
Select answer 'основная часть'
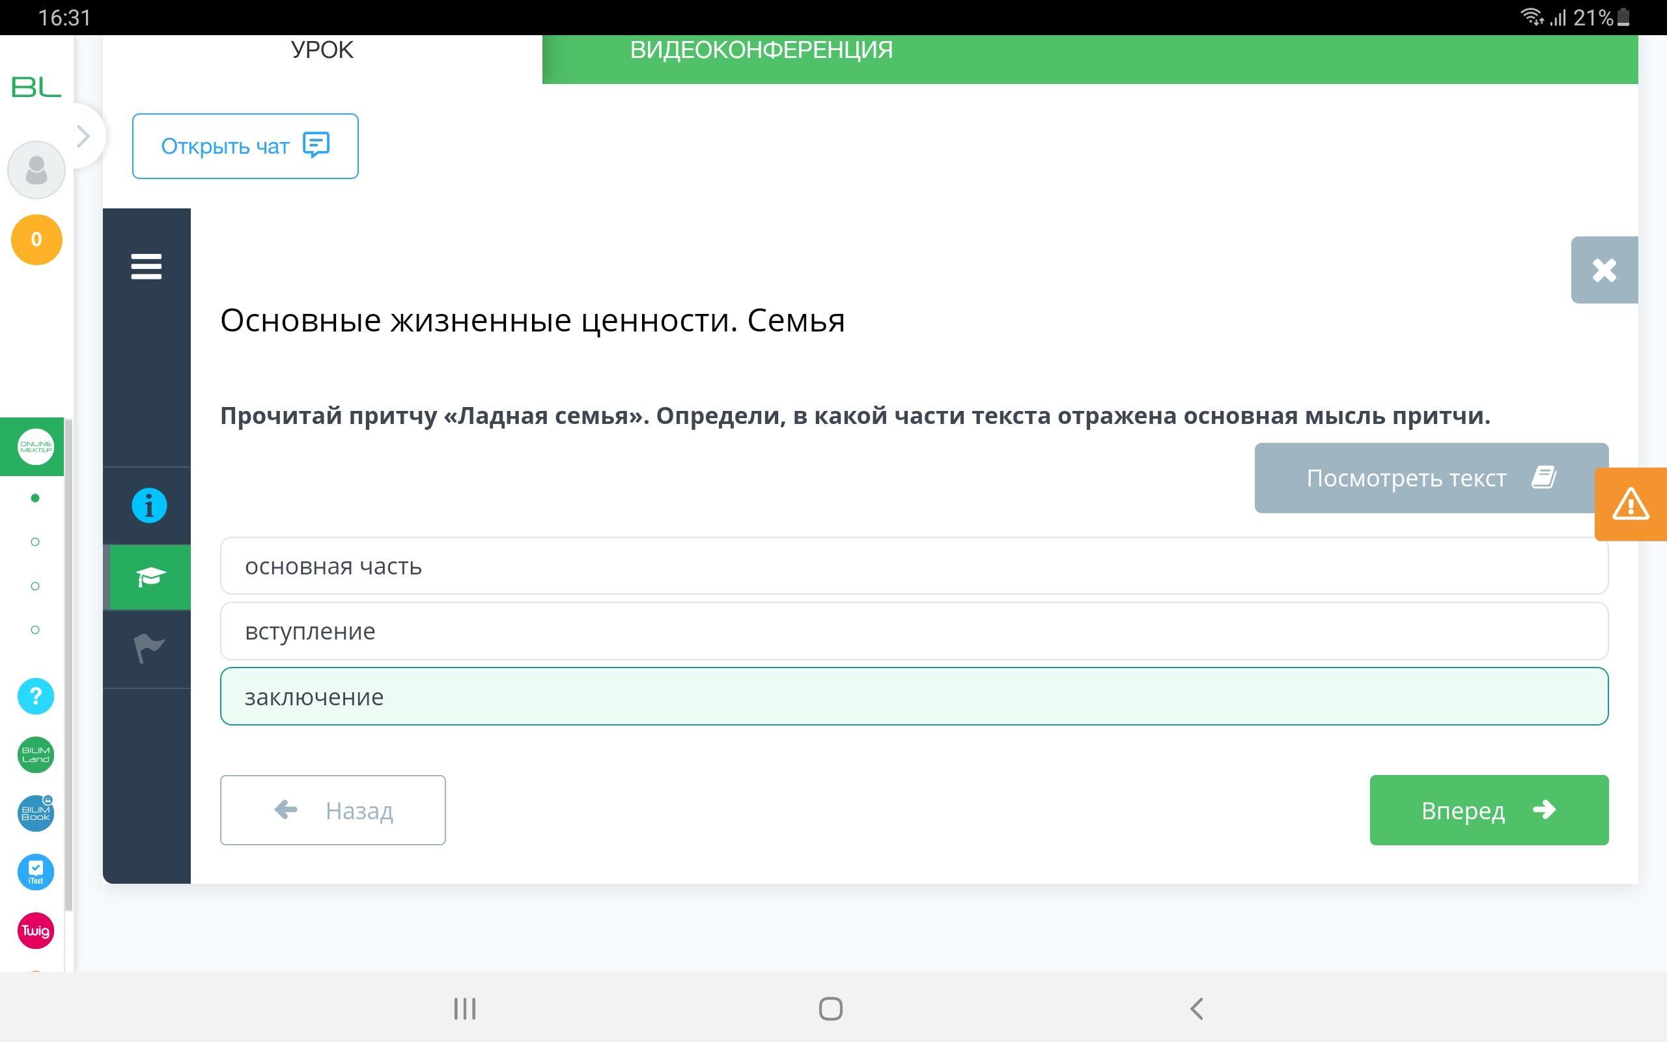[914, 566]
